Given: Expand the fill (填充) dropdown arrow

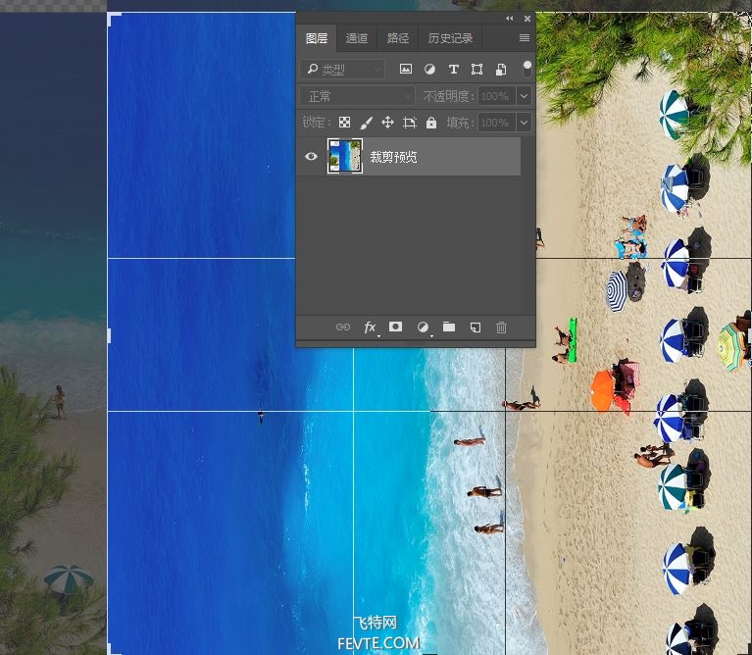Looking at the screenshot, I should (524, 123).
